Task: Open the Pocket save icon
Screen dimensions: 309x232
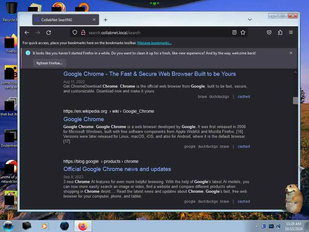Action: coord(269,32)
